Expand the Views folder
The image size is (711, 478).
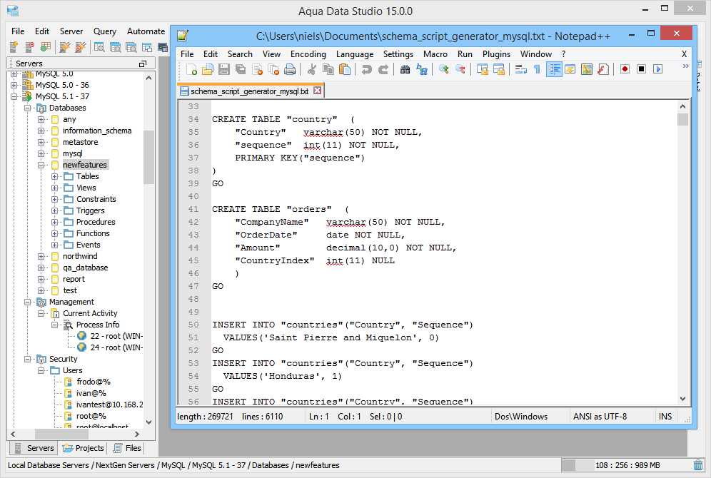(54, 188)
